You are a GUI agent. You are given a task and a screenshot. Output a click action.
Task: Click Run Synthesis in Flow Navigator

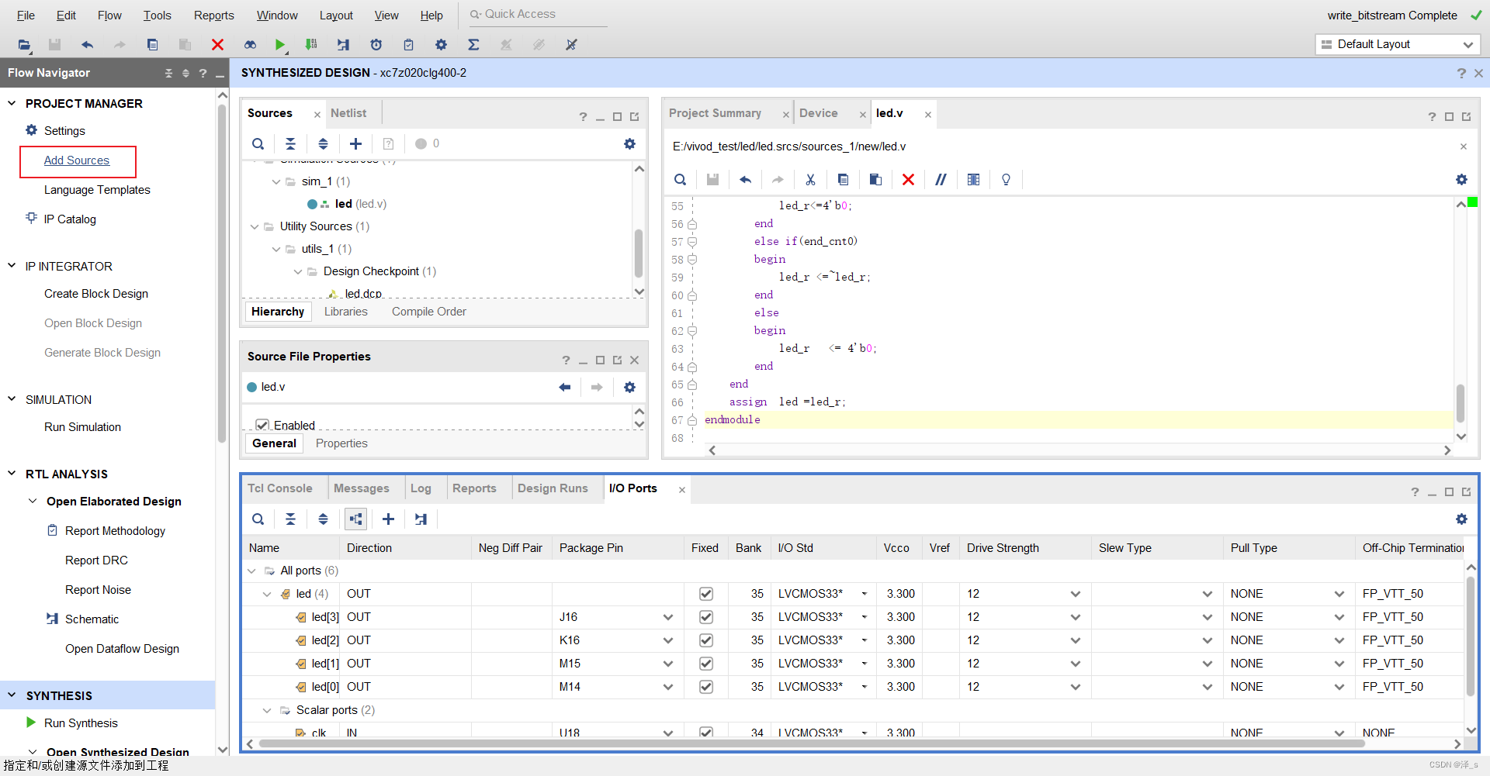click(x=81, y=723)
